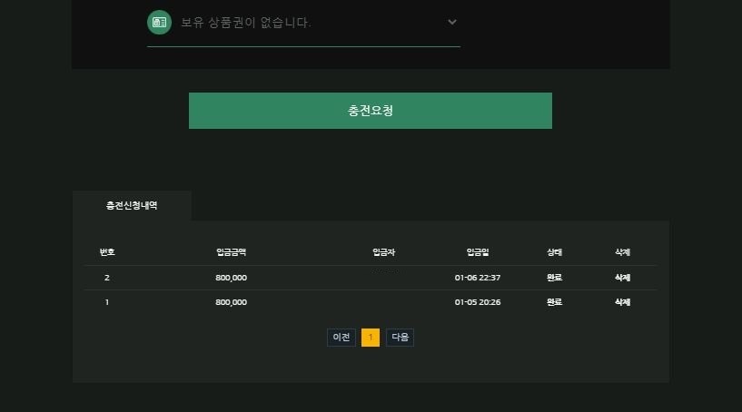Click the 충전요청 button

point(370,111)
